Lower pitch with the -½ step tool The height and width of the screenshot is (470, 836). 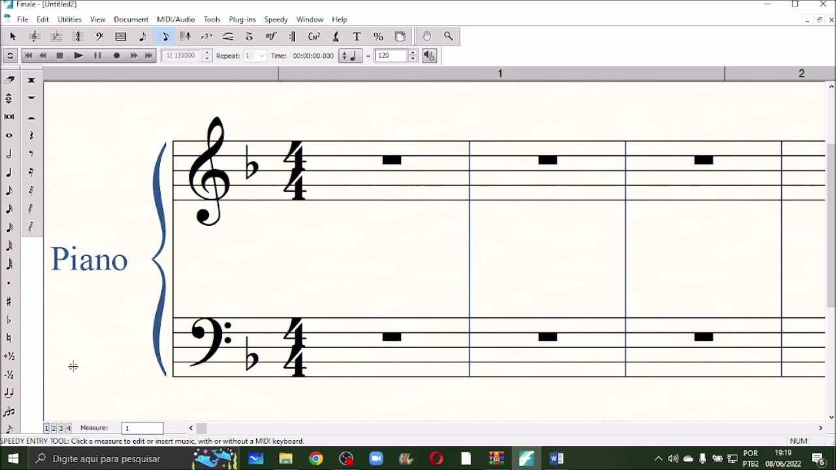(9, 375)
